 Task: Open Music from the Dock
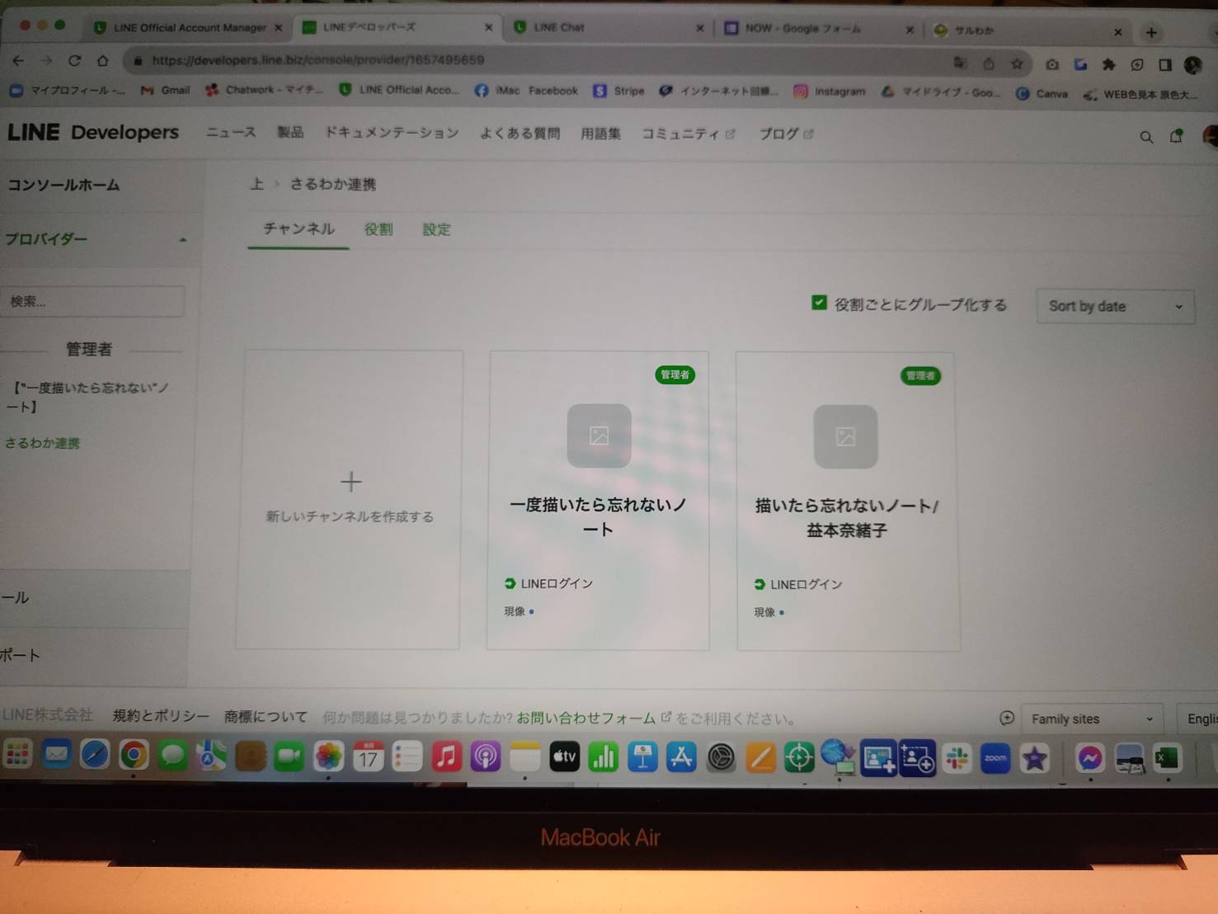(446, 756)
